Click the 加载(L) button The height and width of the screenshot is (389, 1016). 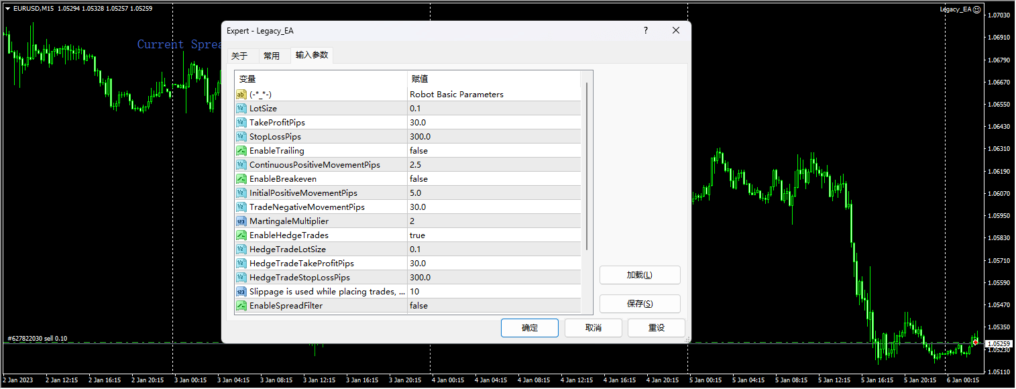639,275
